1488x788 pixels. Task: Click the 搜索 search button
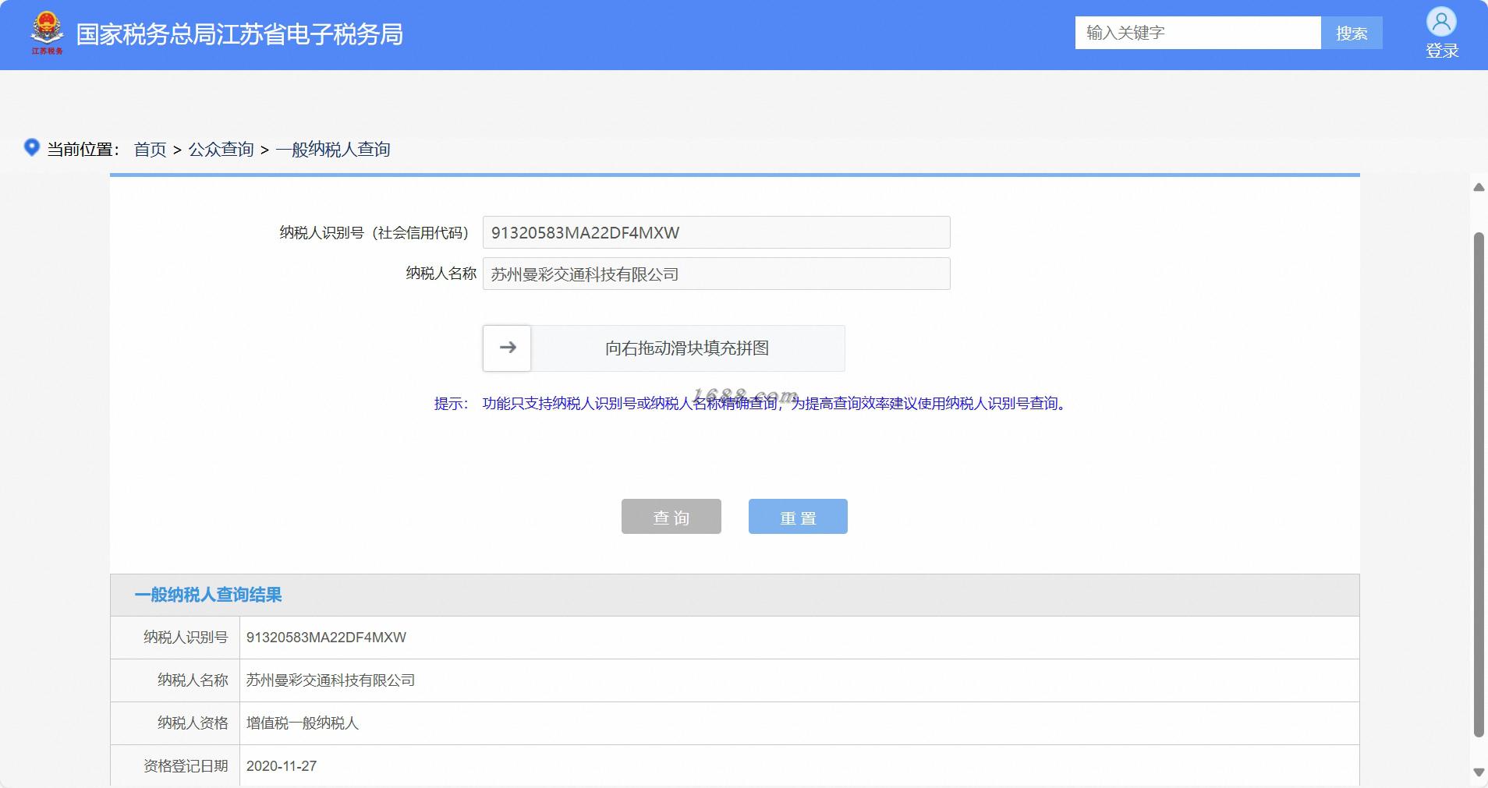pyautogui.click(x=1352, y=33)
